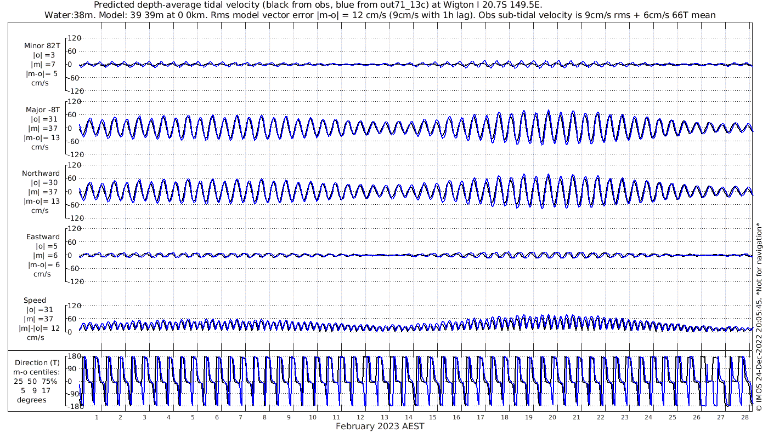Image resolution: width=768 pixels, height=438 pixels.
Task: Select "|m-o|= 13" under Major -8T
Action: point(42,138)
